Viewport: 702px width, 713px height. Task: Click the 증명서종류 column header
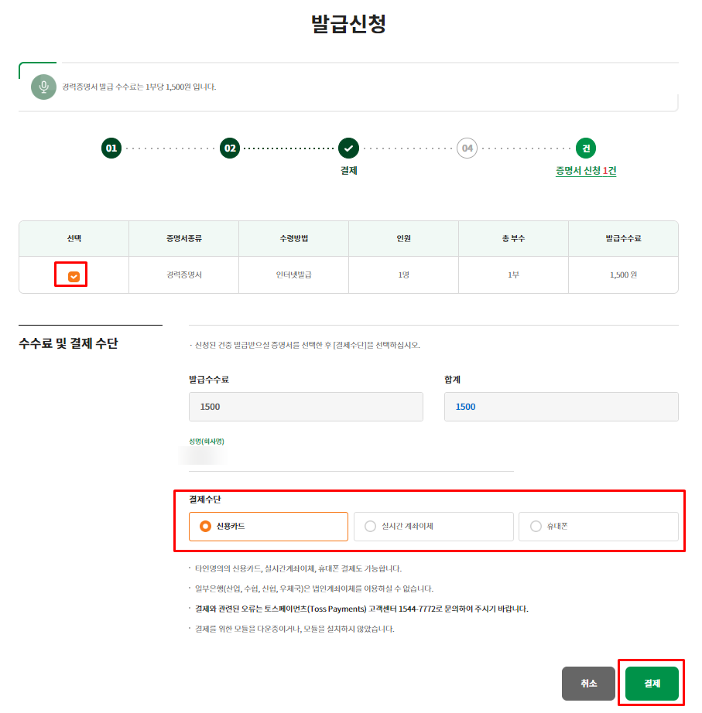[x=183, y=238]
